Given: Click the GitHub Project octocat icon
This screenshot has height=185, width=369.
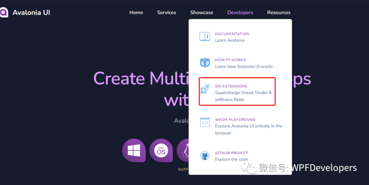Looking at the screenshot, I should (x=205, y=156).
